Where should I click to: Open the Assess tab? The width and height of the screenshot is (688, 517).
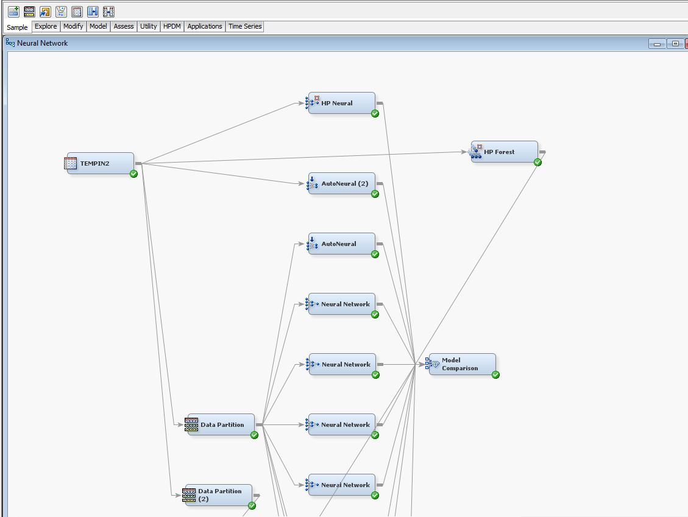(x=123, y=26)
